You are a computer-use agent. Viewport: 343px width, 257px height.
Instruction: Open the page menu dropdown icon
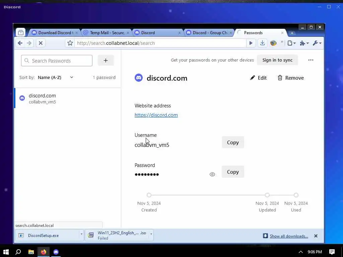click(292, 43)
